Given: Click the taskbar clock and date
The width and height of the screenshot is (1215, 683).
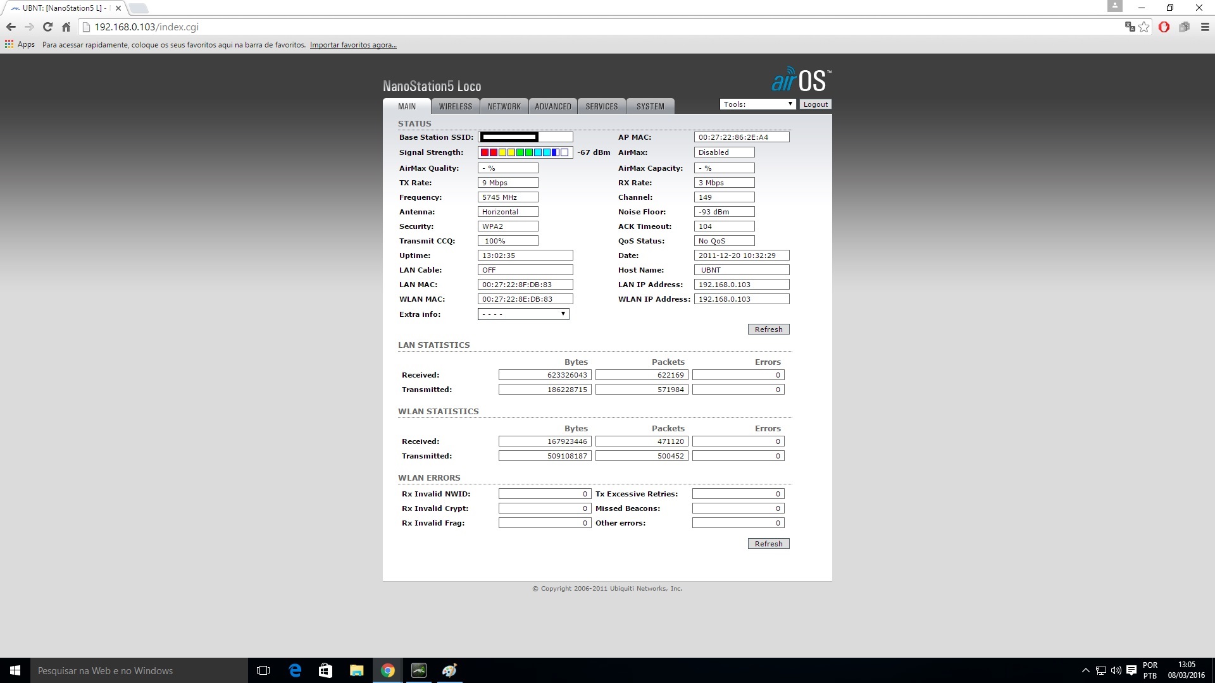Looking at the screenshot, I should click(1187, 670).
